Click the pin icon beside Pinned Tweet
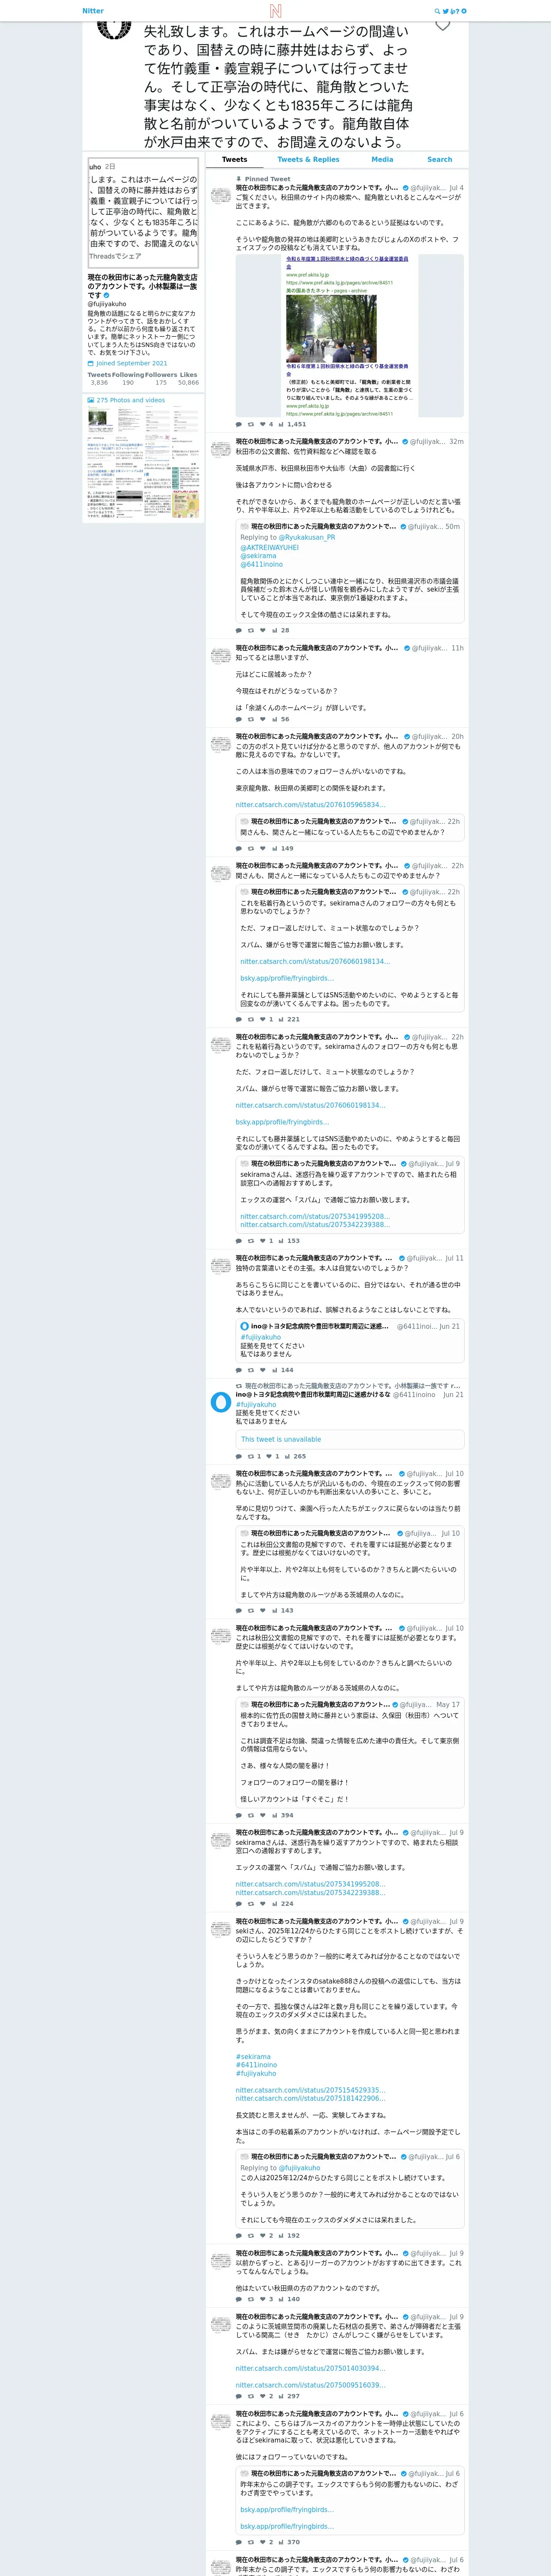Image resolution: width=551 pixels, height=2576 pixels. click(239, 179)
